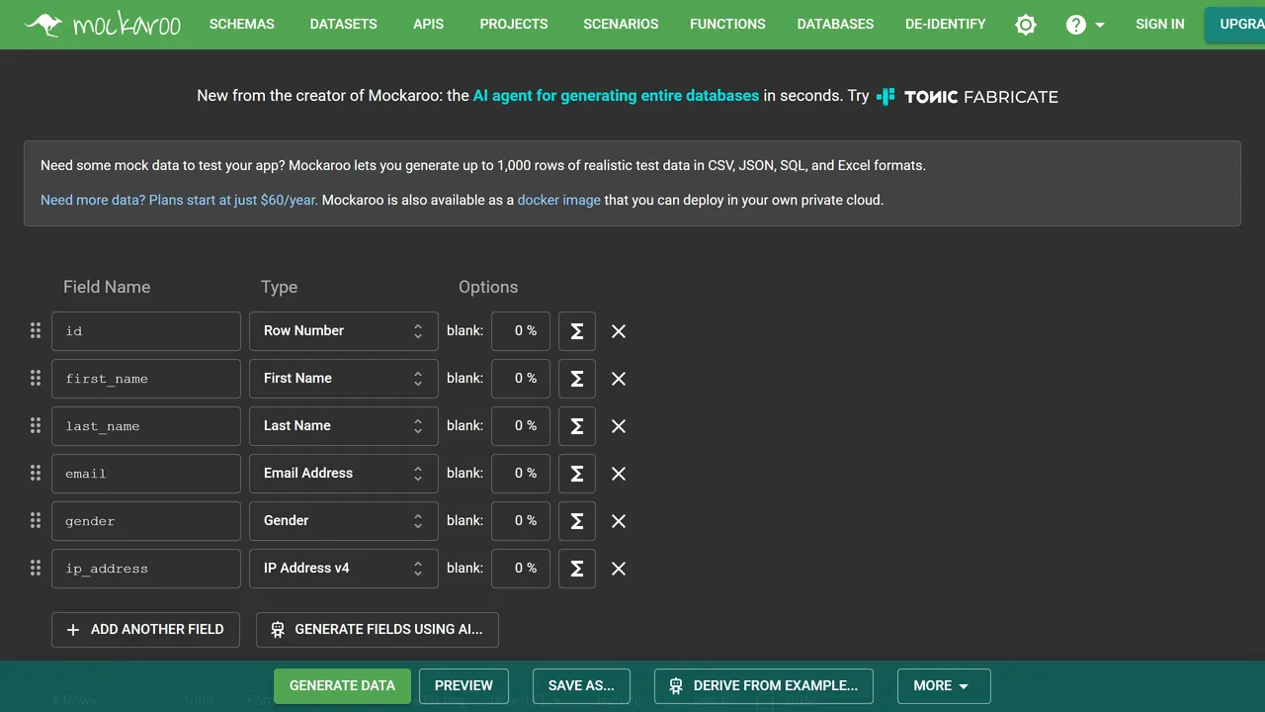Expand the MORE dropdown button
The height and width of the screenshot is (712, 1265).
tap(944, 685)
